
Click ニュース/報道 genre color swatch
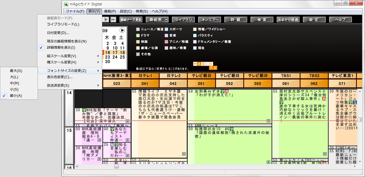[138, 29]
